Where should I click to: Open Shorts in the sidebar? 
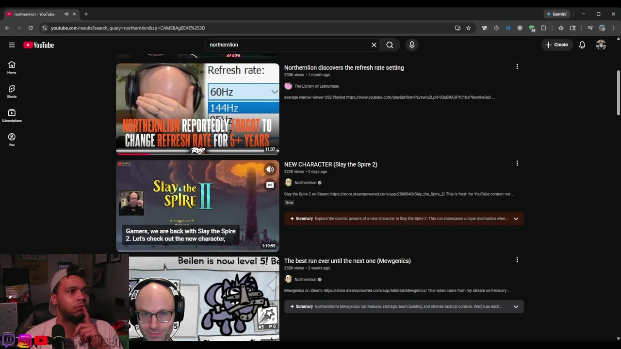(x=12, y=92)
